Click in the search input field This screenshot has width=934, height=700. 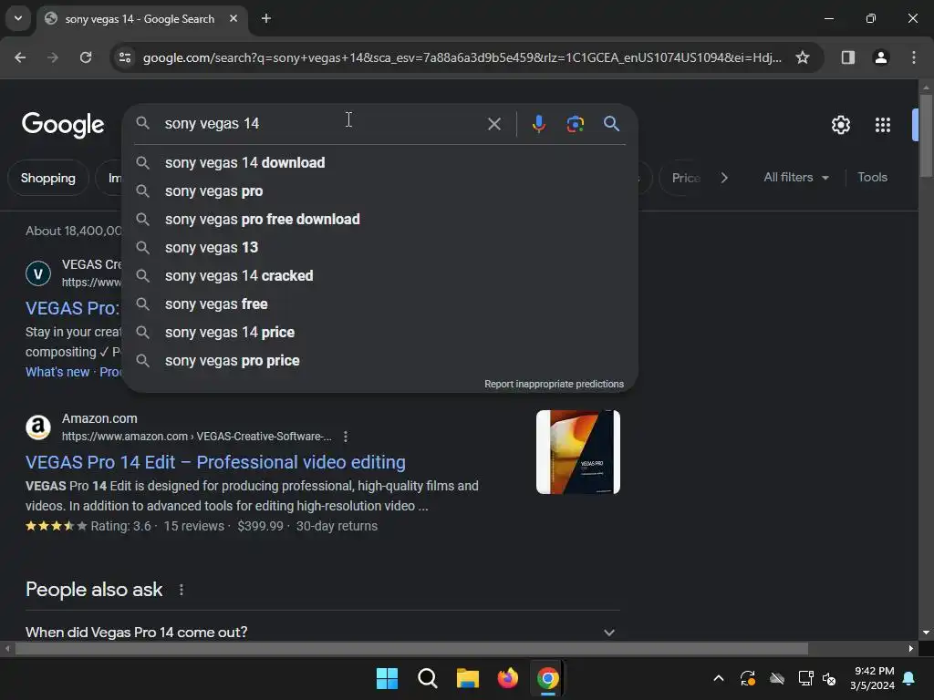322,124
